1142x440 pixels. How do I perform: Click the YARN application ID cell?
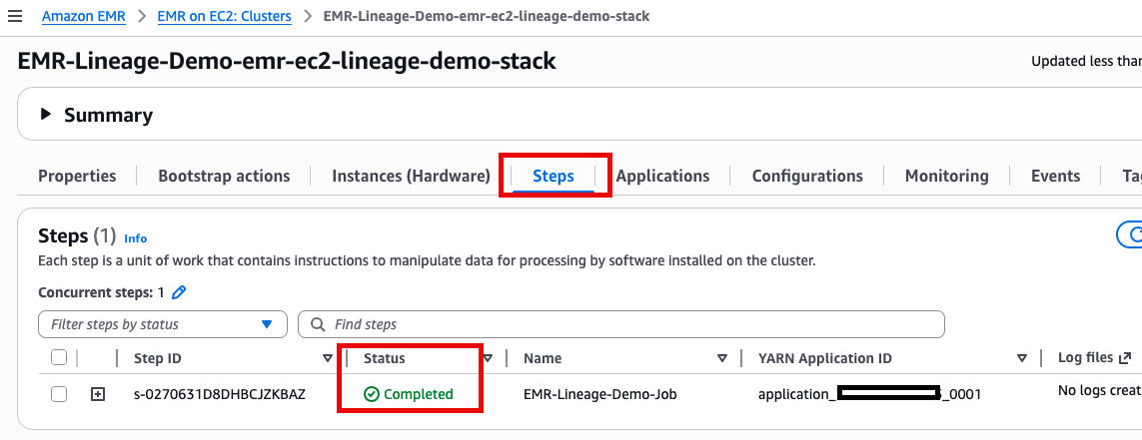click(x=869, y=394)
